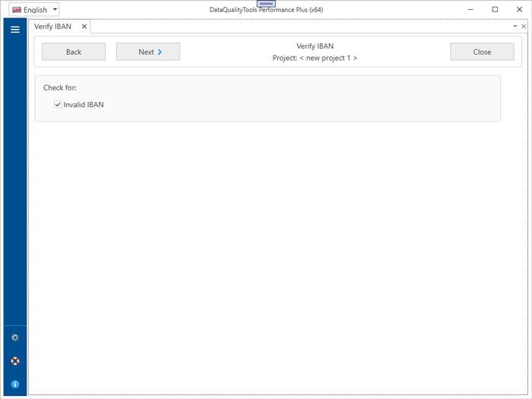The width and height of the screenshot is (532, 399).
Task: Click the Invalid IBAN label text
Action: 84,105
